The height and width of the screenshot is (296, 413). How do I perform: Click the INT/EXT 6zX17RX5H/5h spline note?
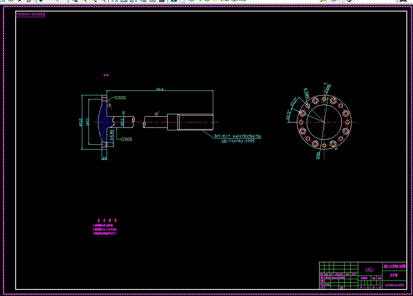click(238, 136)
